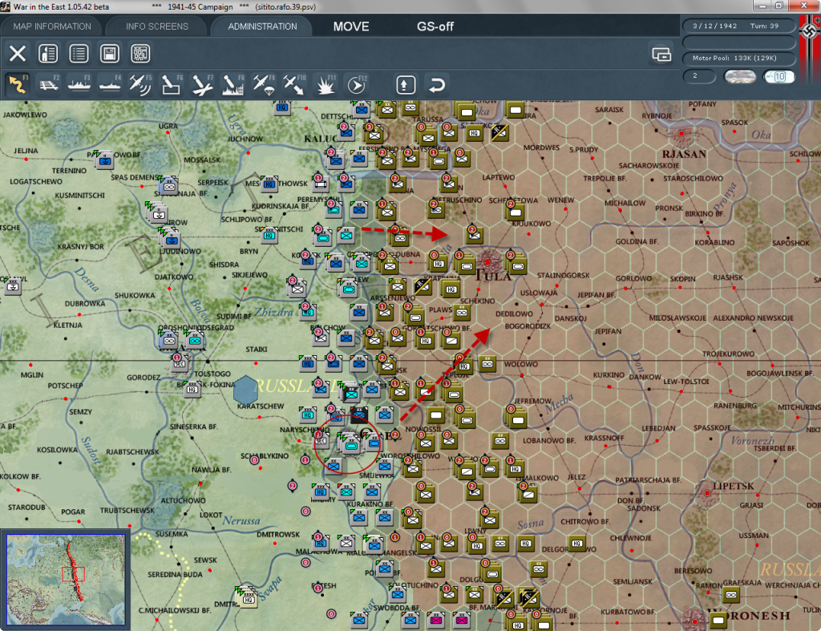This screenshot has height=631, width=821.
Task: Open the map grid layout icon
Action: tap(140, 54)
